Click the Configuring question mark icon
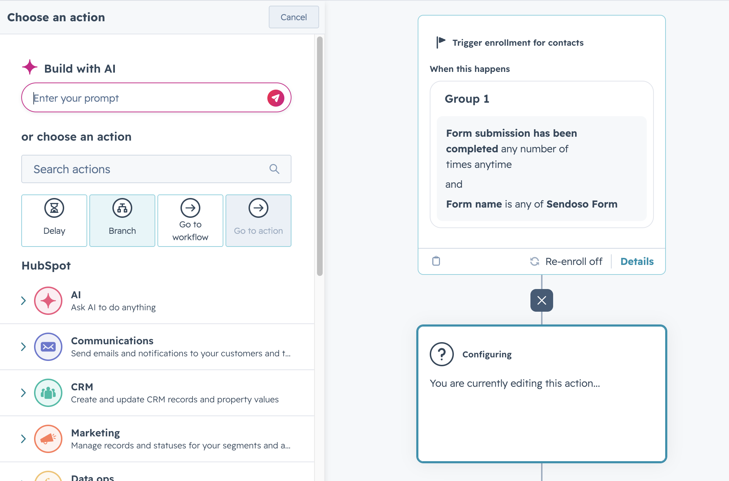Viewport: 729px width, 481px height. click(x=441, y=354)
